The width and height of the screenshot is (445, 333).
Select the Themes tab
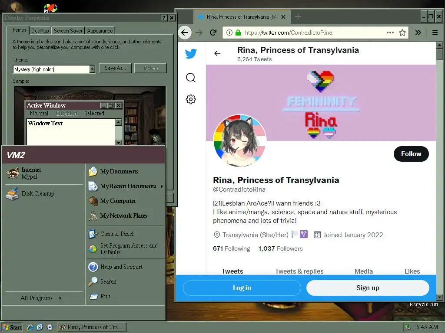[x=18, y=30]
